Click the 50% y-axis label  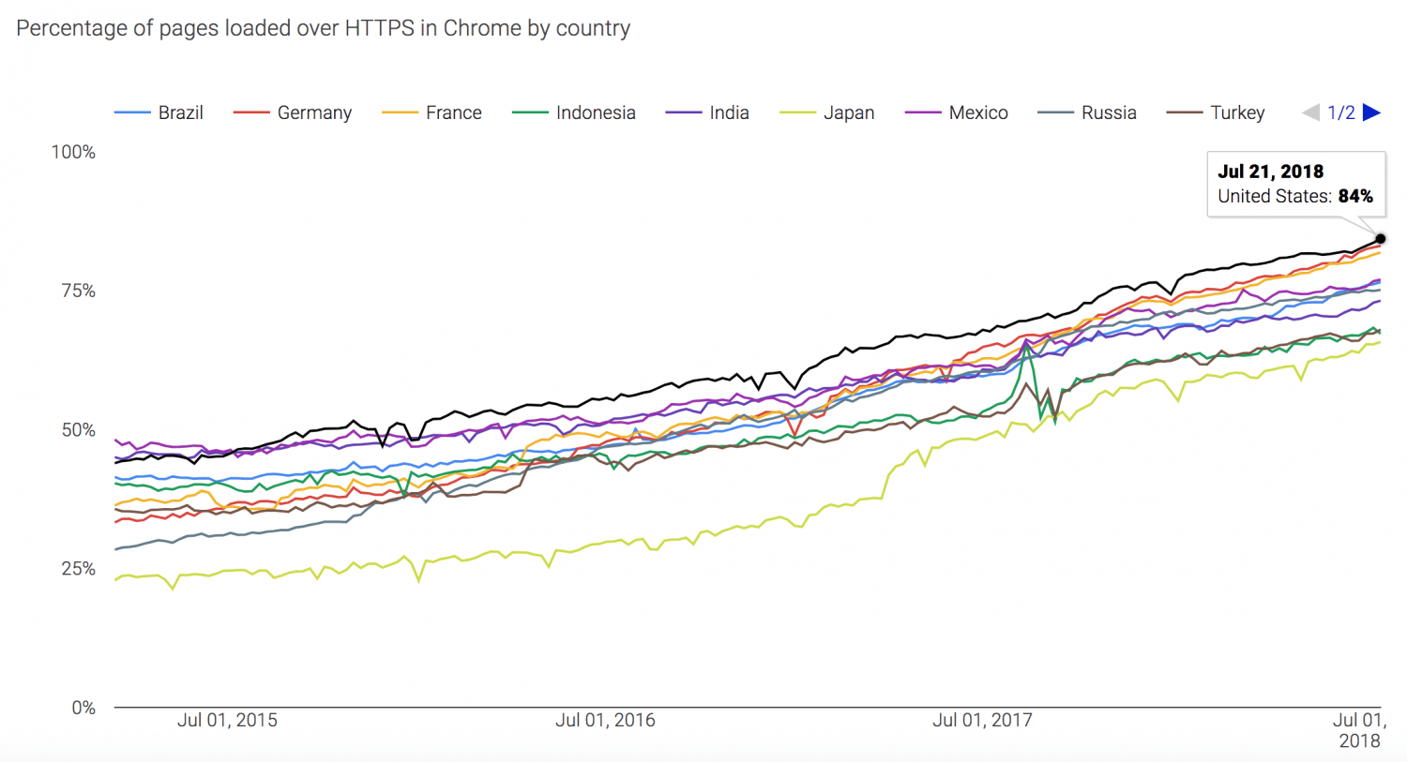78,430
